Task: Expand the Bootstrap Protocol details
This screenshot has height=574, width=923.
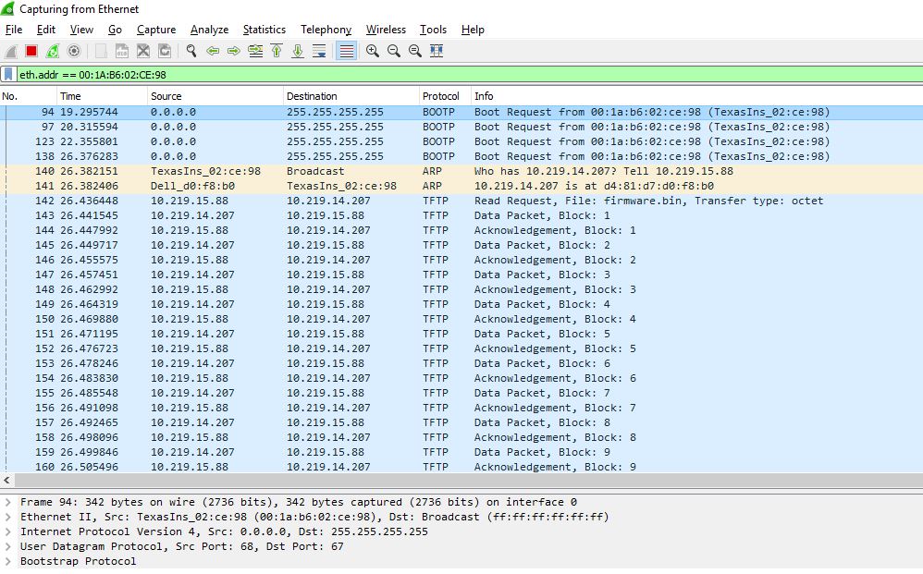Action: click(x=8, y=561)
